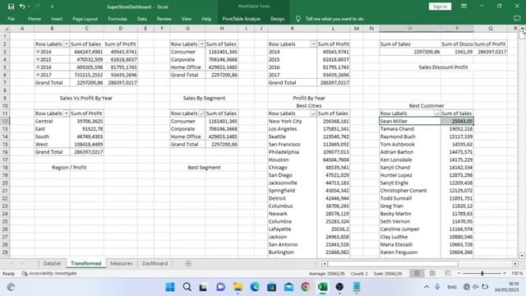Switch to the DataSet sheet tab
Viewport: 526px width, 296px height.
point(52,263)
